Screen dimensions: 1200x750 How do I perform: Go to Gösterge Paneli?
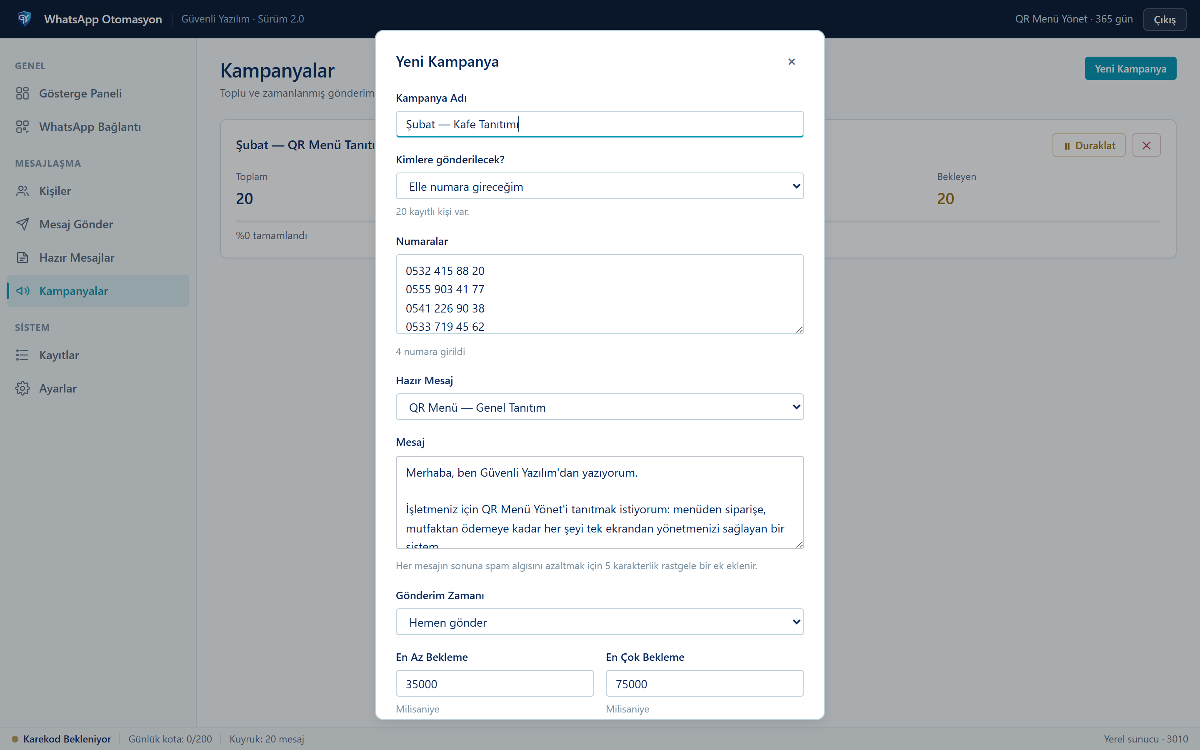pos(97,93)
